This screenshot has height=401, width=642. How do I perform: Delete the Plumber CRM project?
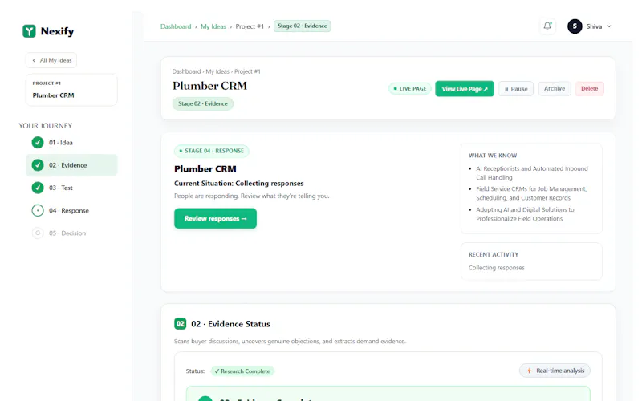click(x=589, y=88)
